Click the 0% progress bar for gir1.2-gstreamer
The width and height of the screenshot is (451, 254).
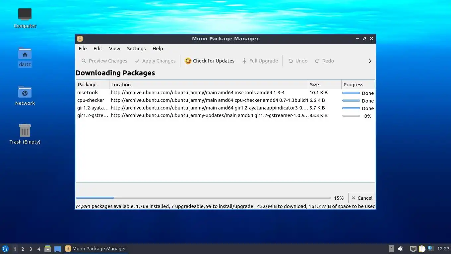click(351, 116)
